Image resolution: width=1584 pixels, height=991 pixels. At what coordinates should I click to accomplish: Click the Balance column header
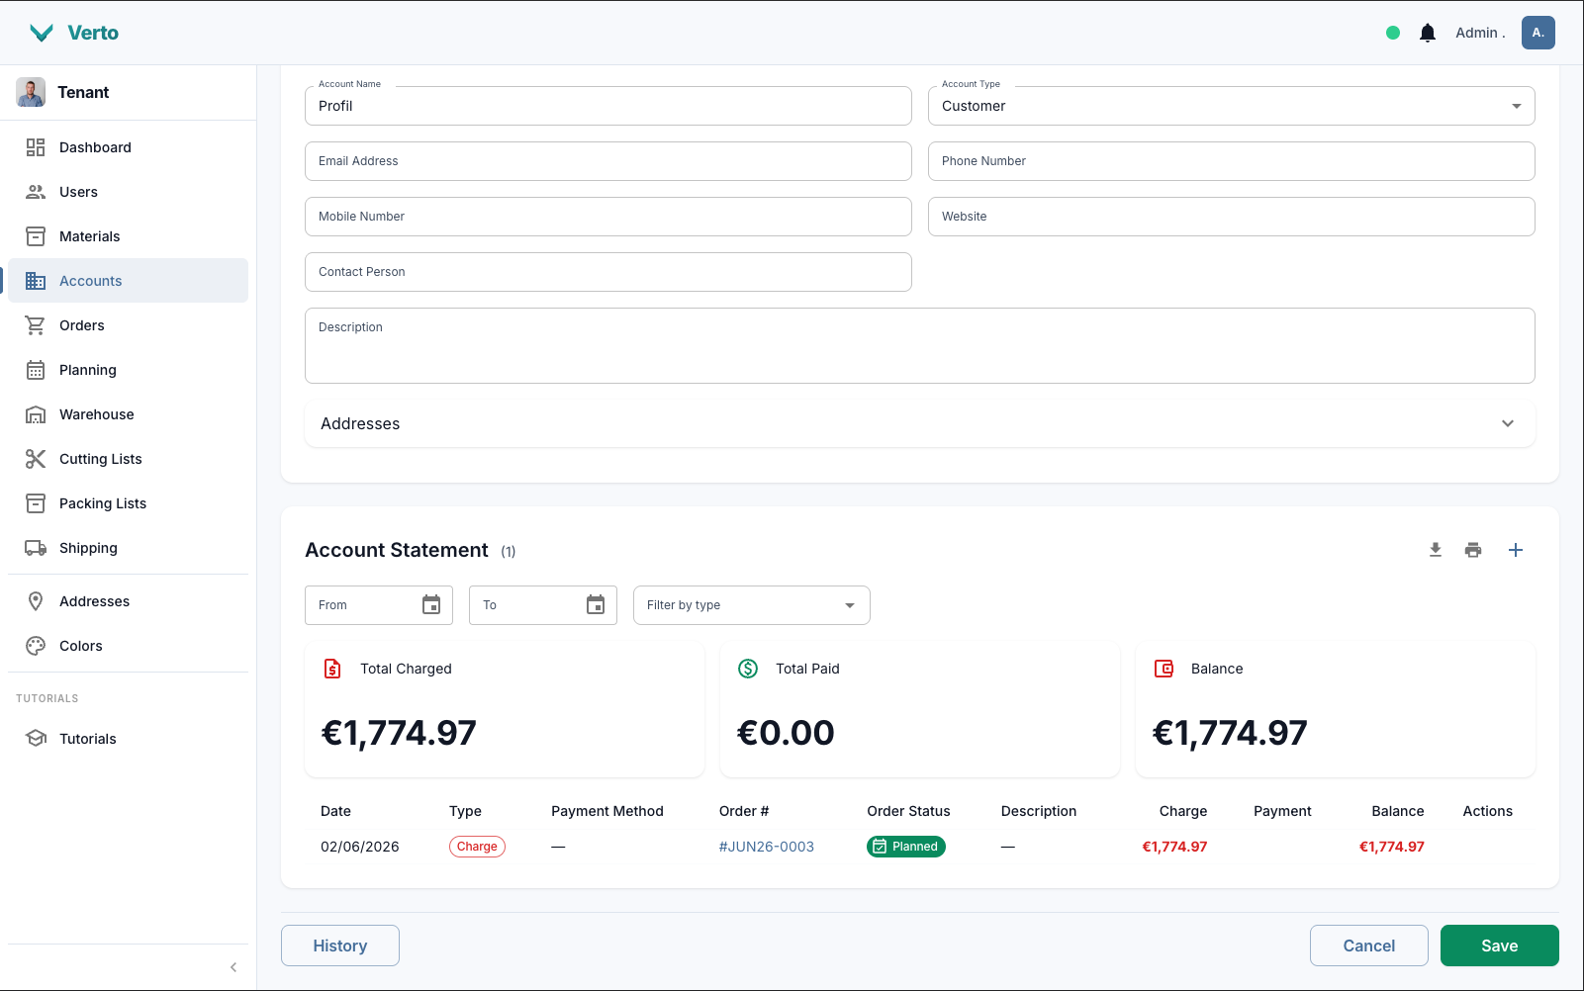[1398, 811]
